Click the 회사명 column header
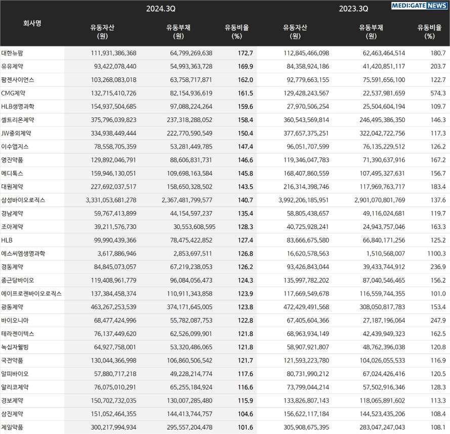The width and height of the screenshot is (450, 434). 32,23
